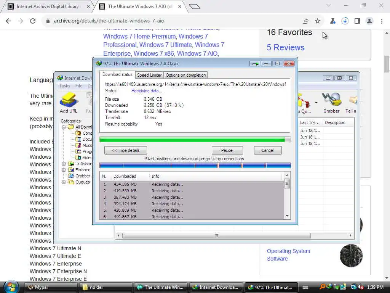This screenshot has height=293, width=390.
Task: Pause the download
Action: [x=227, y=150]
